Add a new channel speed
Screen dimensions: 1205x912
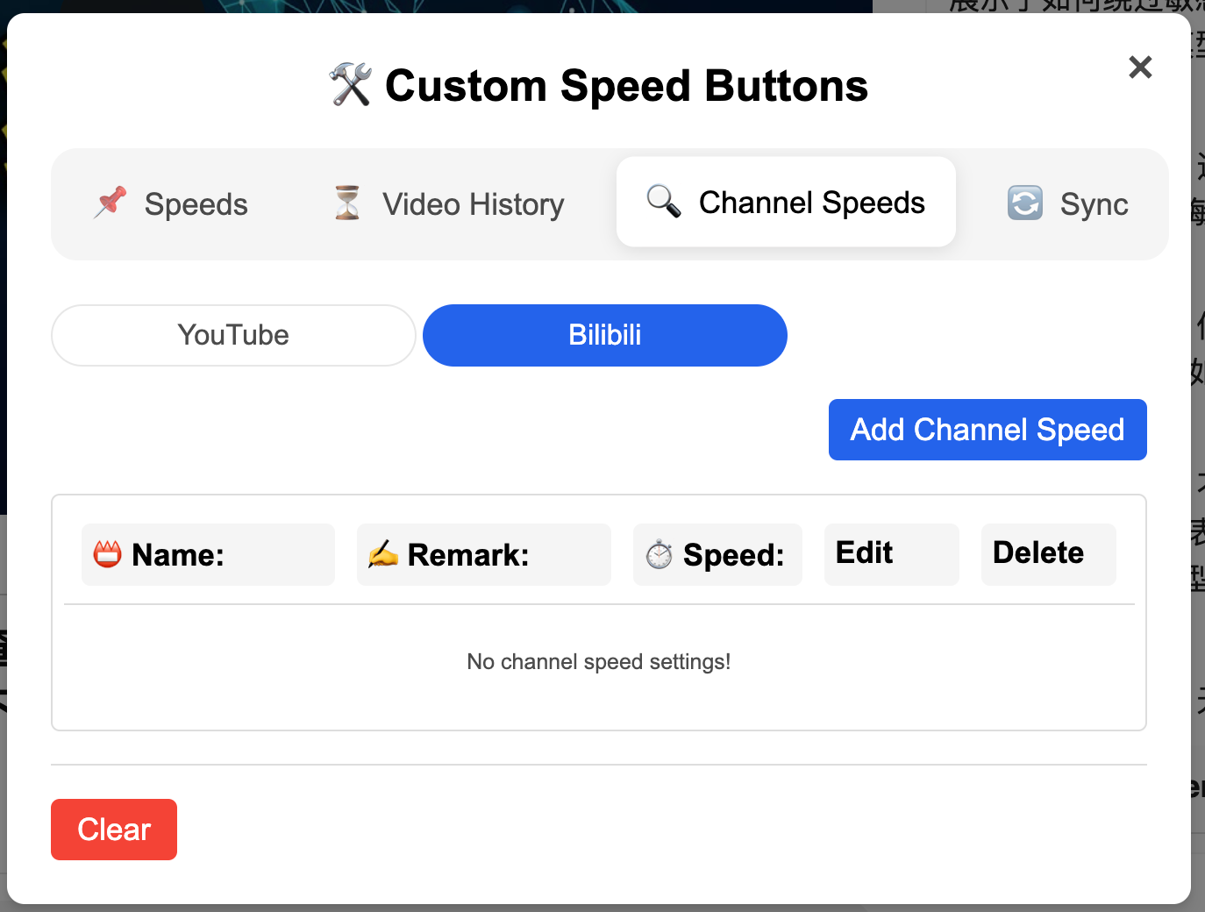pos(988,430)
